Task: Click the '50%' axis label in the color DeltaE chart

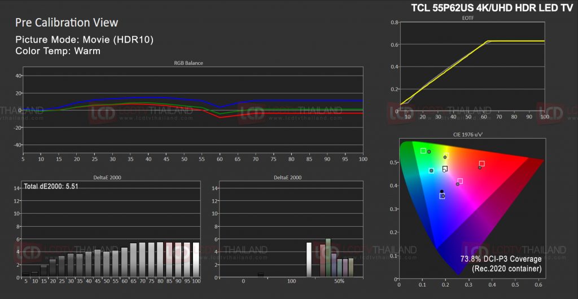Action: (339, 282)
